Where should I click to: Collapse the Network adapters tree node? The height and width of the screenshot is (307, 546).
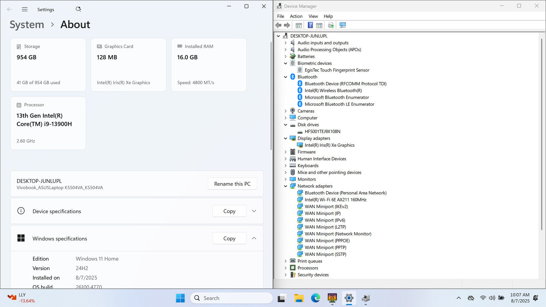[x=286, y=186]
